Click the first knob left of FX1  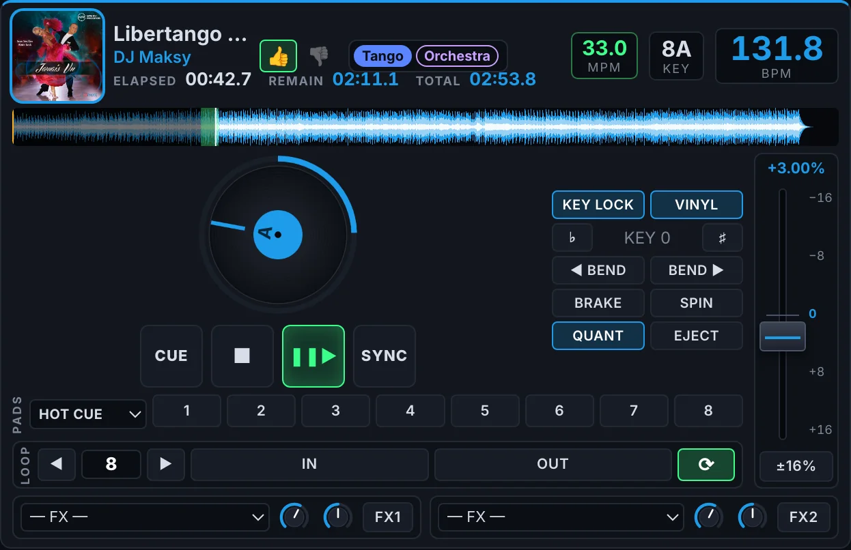pyautogui.click(x=294, y=517)
